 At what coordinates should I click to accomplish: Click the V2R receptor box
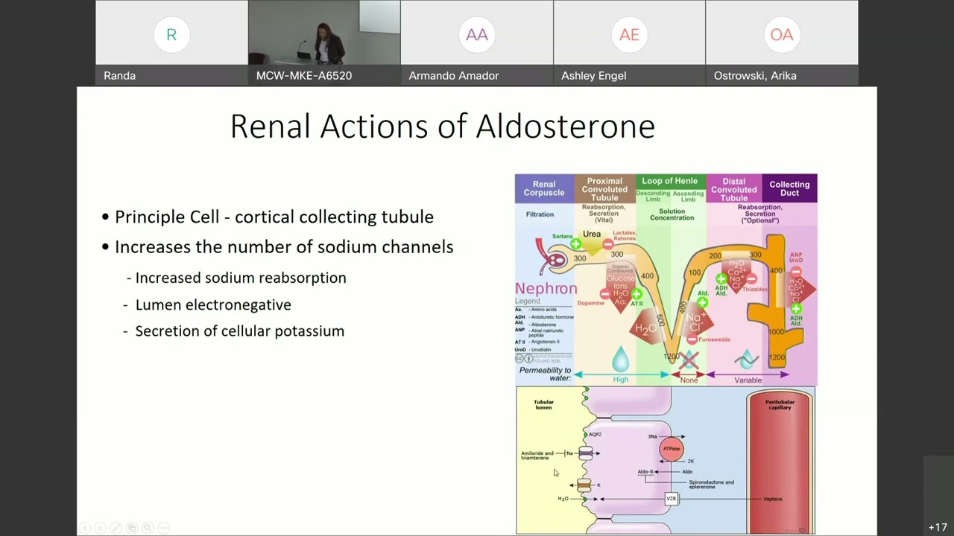672,499
